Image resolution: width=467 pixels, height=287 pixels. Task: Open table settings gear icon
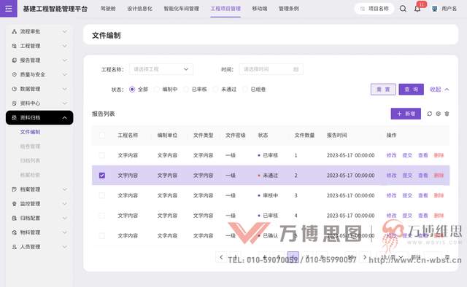tap(438, 114)
